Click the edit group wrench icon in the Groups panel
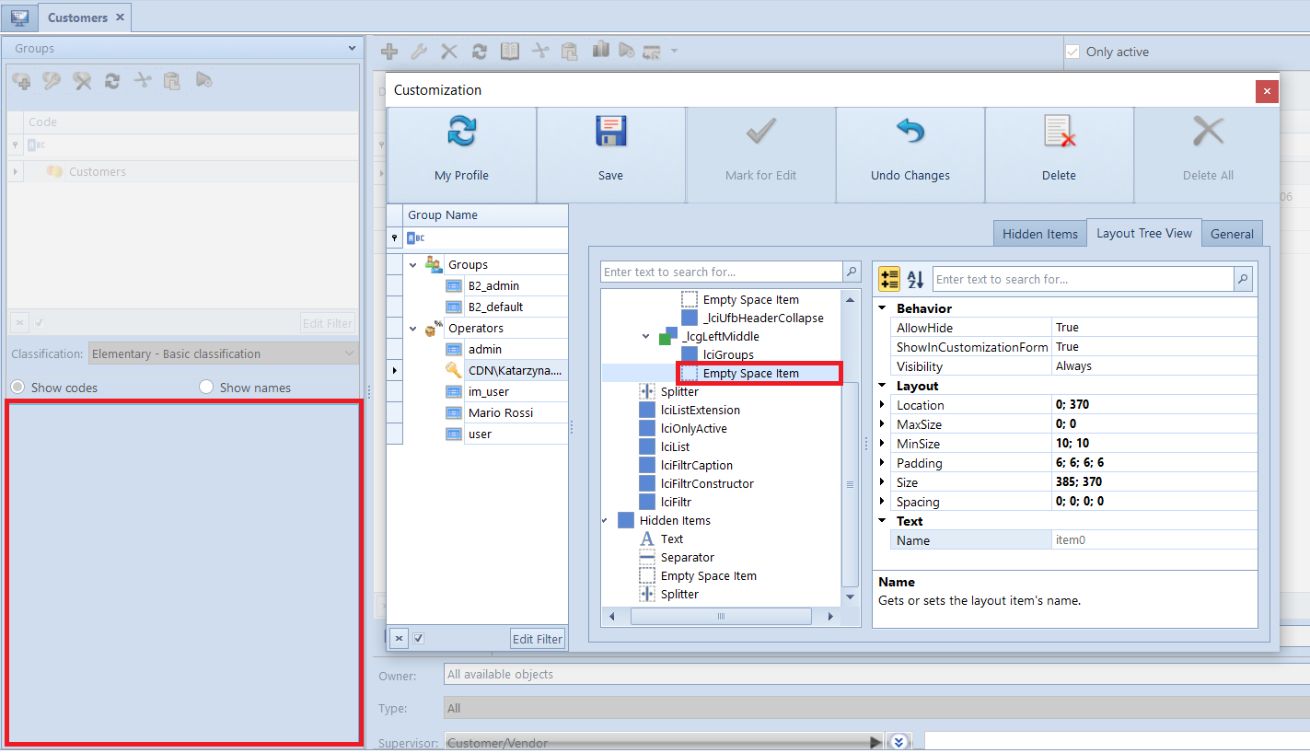 (52, 82)
